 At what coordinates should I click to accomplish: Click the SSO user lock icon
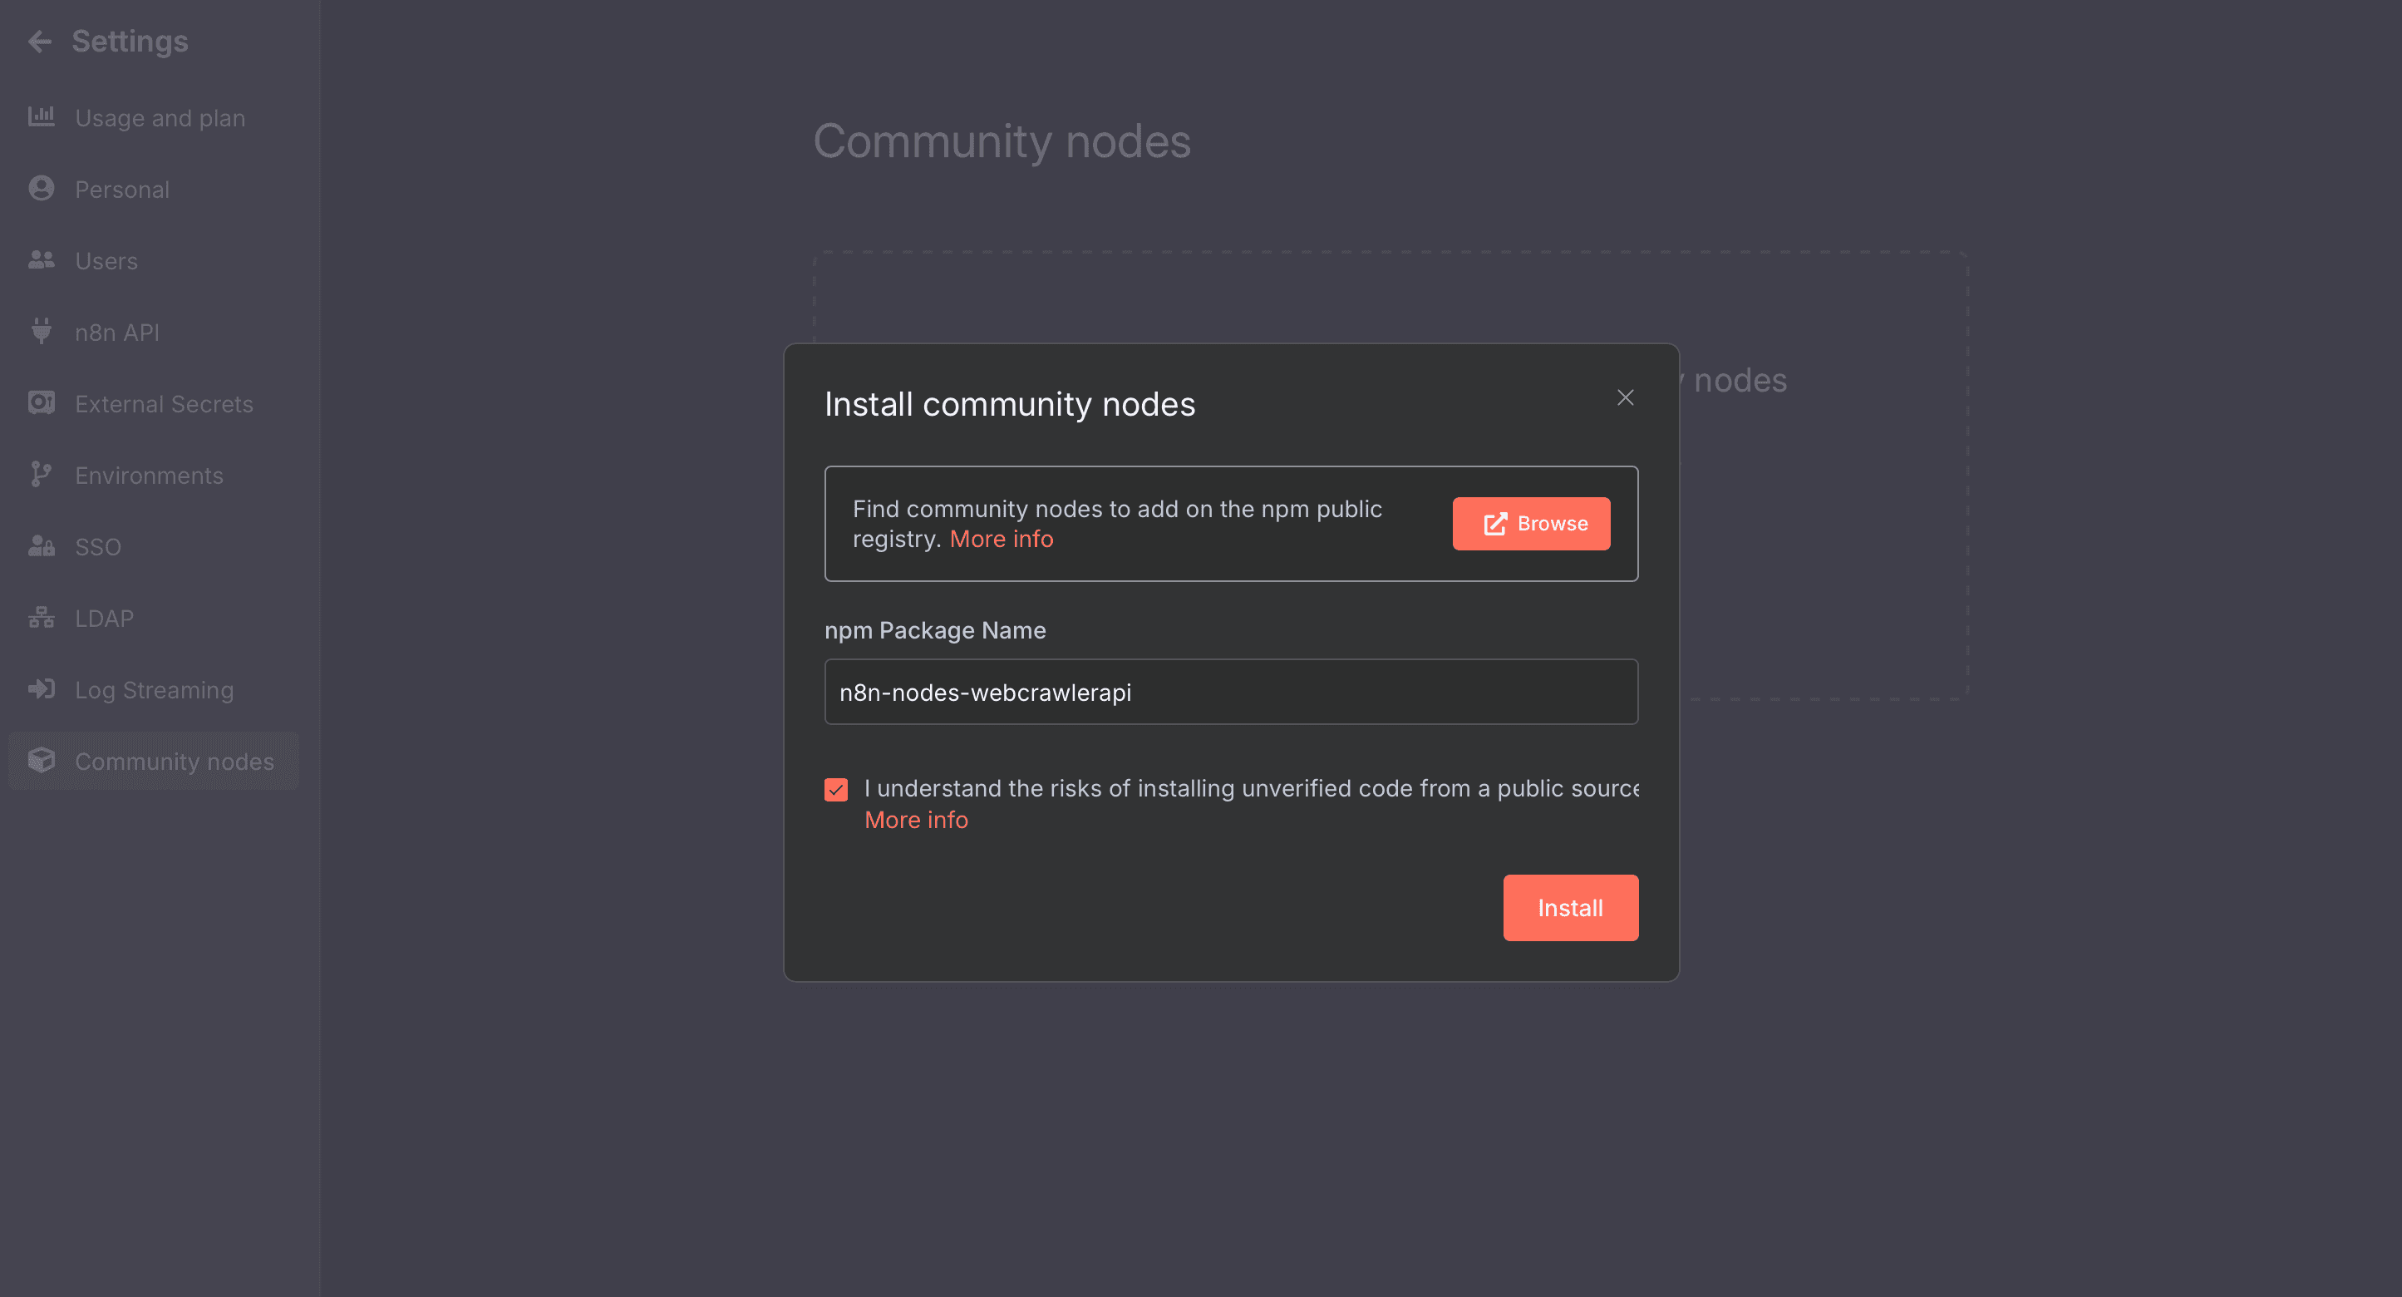point(41,546)
